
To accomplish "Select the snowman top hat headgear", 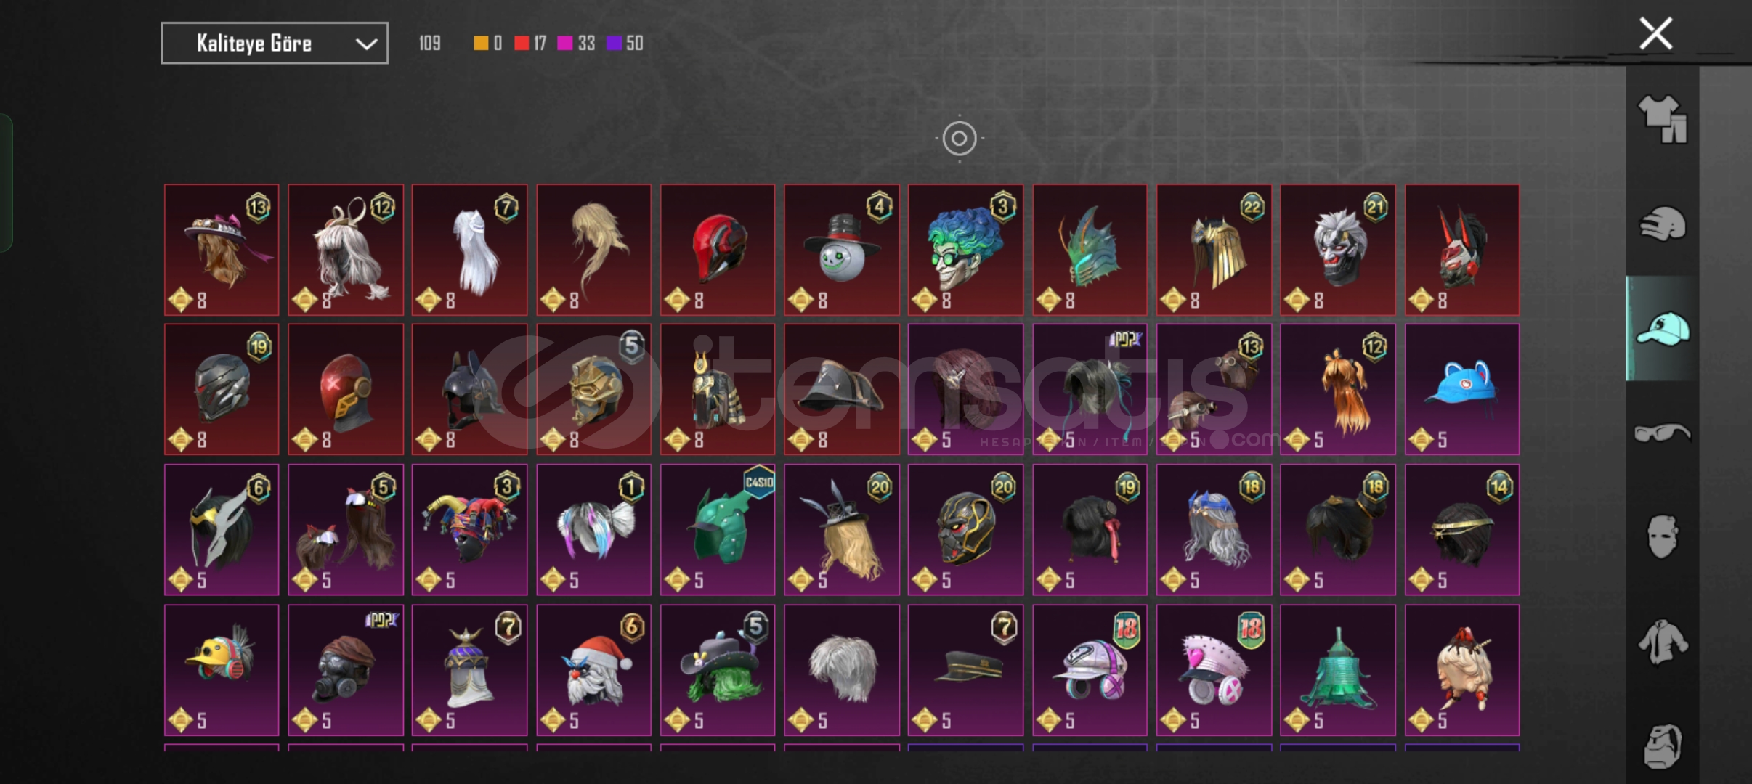I will tap(841, 249).
